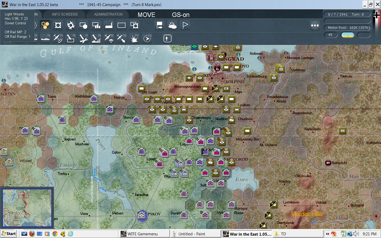This screenshot has height=238, width=381.
Task: Show weather with the sun-and-cloud icon
Action: [x=172, y=25]
